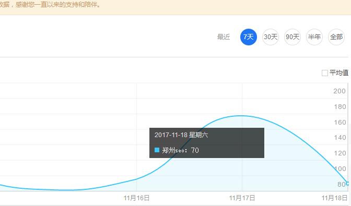The image size is (351, 206).
Task: Choose the 90天 period
Action: point(292,37)
